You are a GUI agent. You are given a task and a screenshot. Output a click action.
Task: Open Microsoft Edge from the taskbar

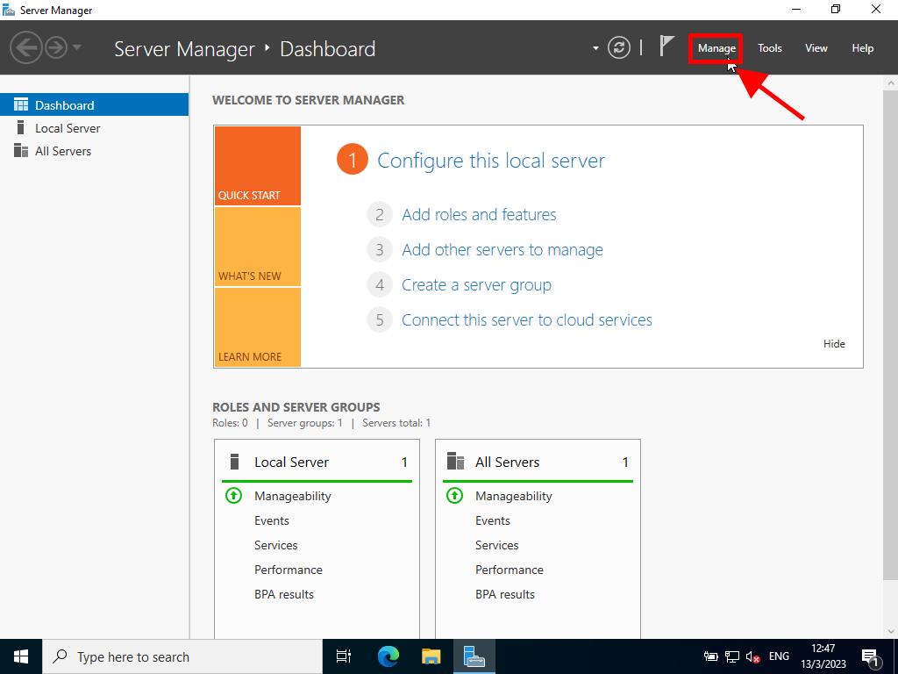(388, 656)
